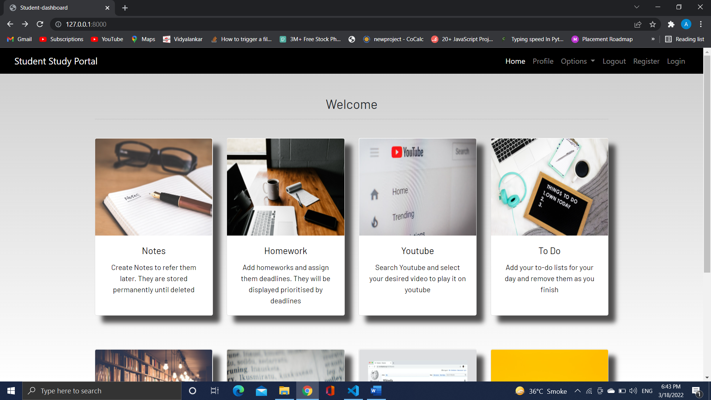The height and width of the screenshot is (400, 711).
Task: Close the Student-dashboard tab
Action: coord(107,8)
